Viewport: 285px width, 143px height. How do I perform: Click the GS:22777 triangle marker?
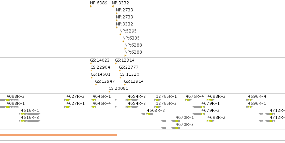120,71
